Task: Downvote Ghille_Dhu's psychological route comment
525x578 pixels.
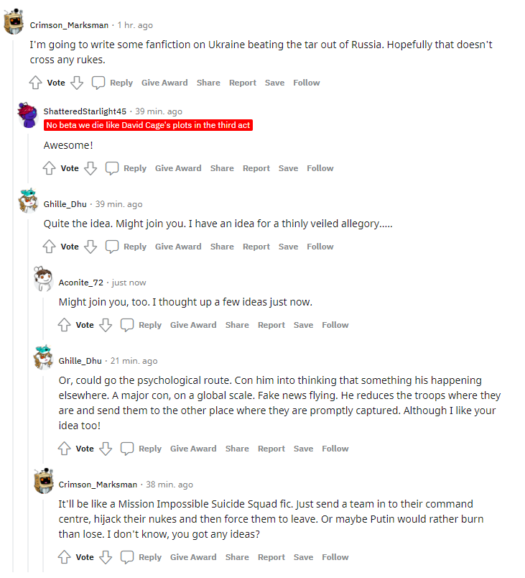Action: pyautogui.click(x=106, y=449)
